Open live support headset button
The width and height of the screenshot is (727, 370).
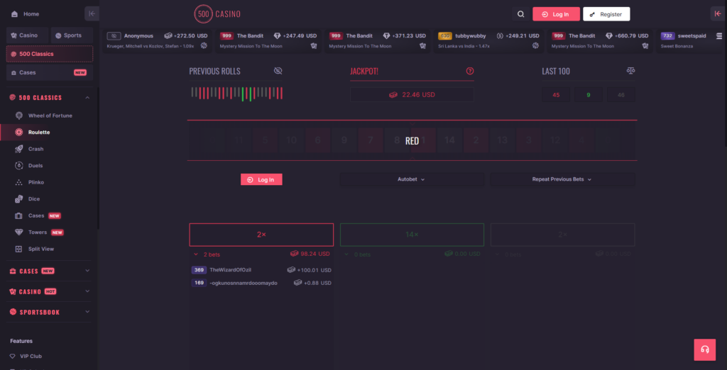point(705,349)
